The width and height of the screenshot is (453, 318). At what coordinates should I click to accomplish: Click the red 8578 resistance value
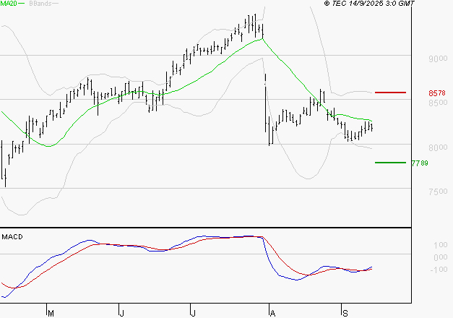tap(437, 93)
